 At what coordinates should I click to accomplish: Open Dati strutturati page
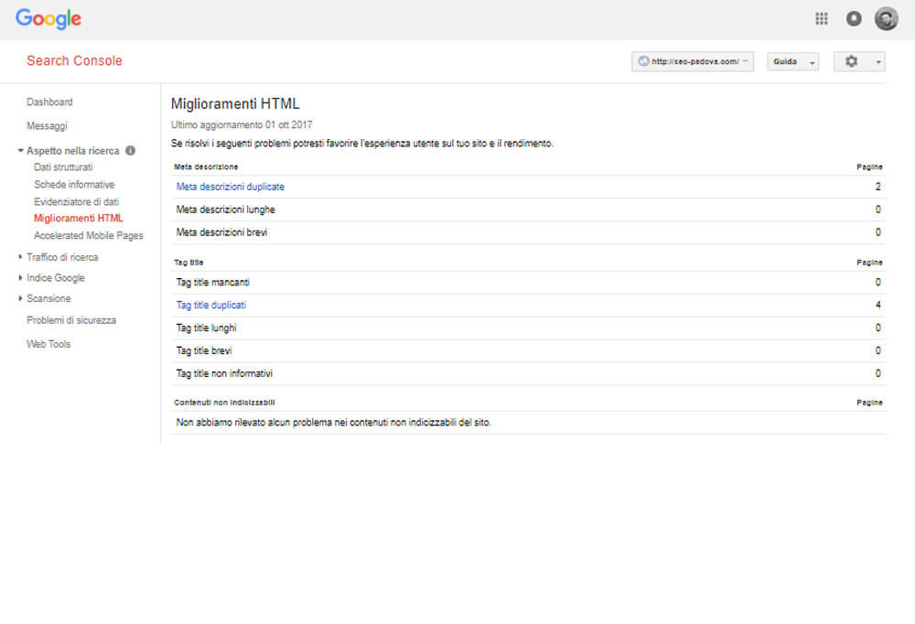pos(63,167)
